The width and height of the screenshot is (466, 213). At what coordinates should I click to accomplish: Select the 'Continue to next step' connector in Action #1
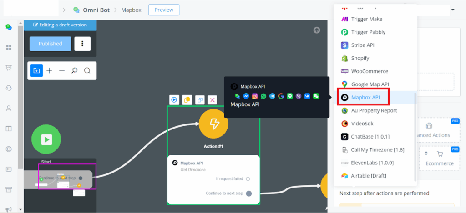tap(249, 193)
